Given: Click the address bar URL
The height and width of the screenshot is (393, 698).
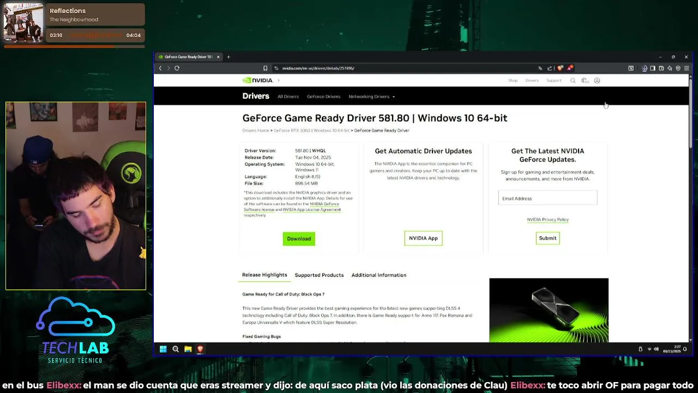Looking at the screenshot, I should coord(318,68).
